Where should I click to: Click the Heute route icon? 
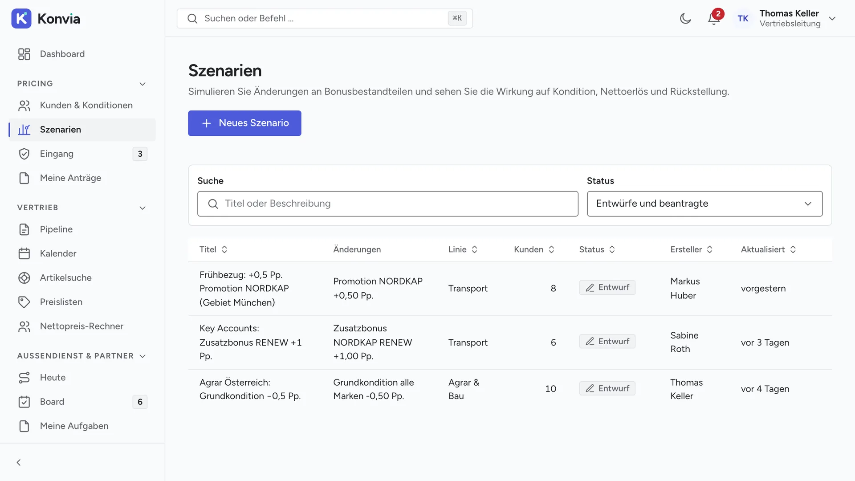pyautogui.click(x=24, y=378)
